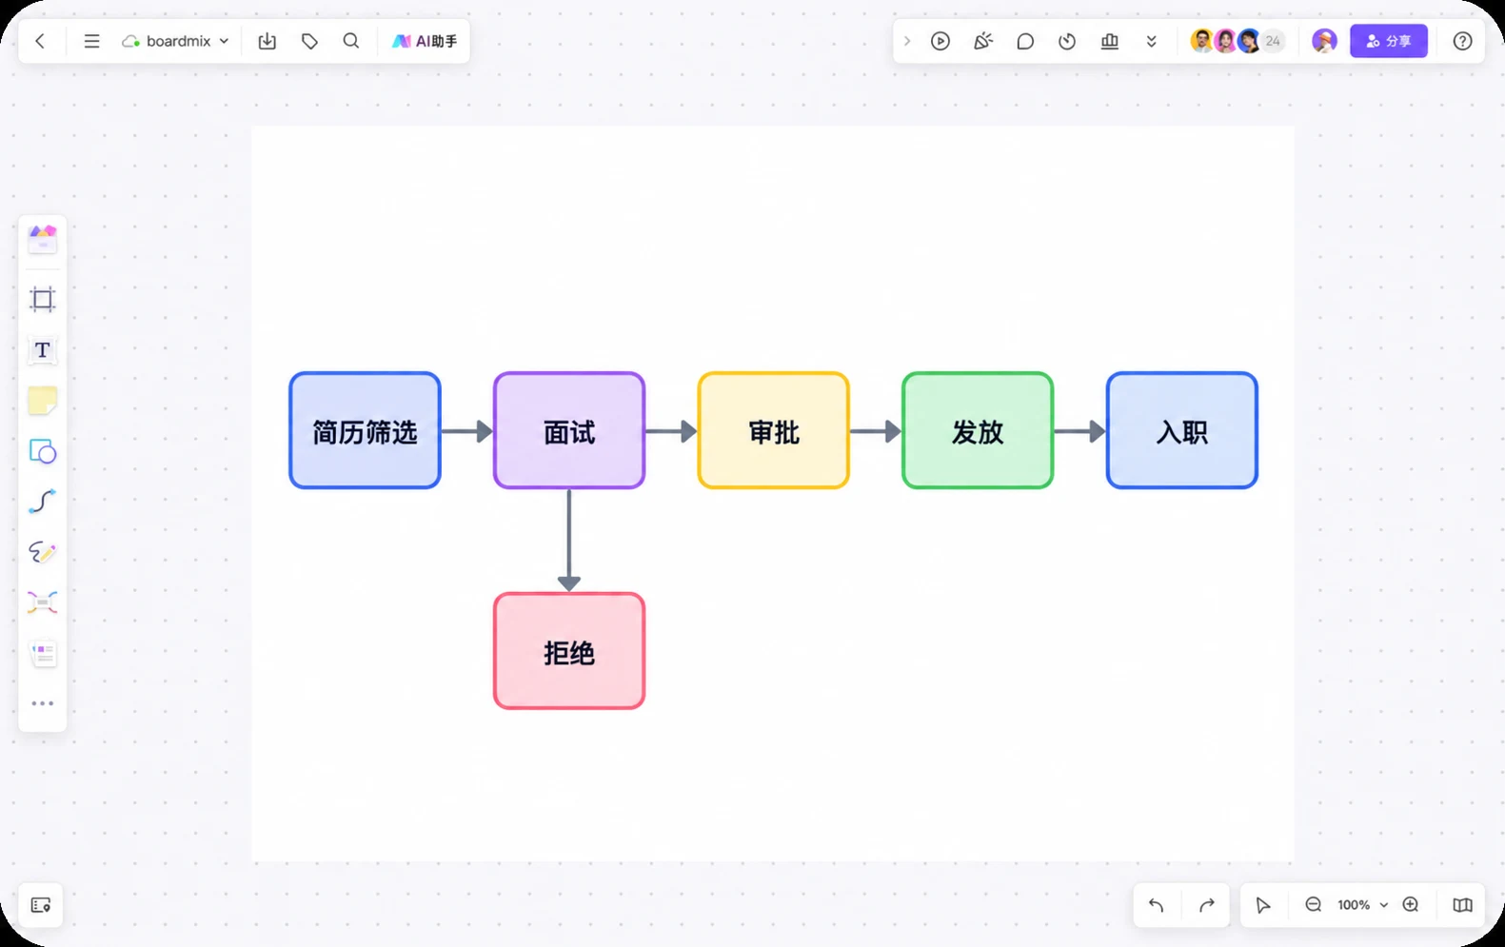Viewport: 1505px width, 947px height.
Task: Select the connector line tool
Action: [x=43, y=502]
